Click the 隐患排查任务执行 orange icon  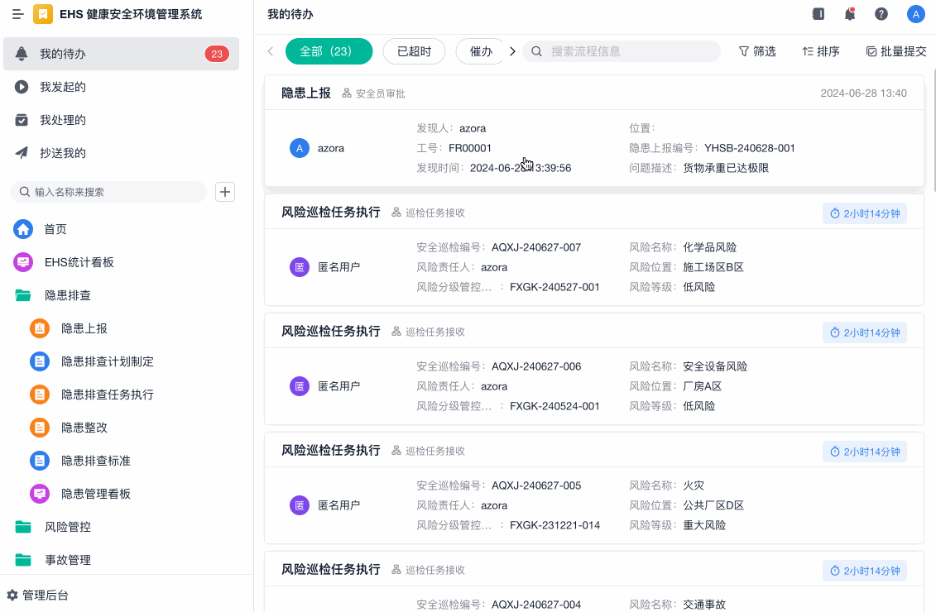point(40,394)
